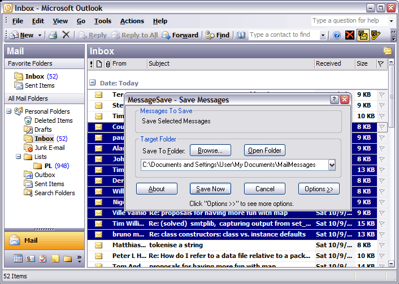The width and height of the screenshot is (399, 284).
Task: Open the View menu
Action: pyautogui.click(x=60, y=21)
